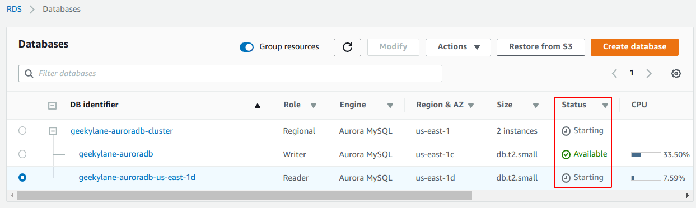Click the us-east-1d zone cell

click(x=436, y=177)
